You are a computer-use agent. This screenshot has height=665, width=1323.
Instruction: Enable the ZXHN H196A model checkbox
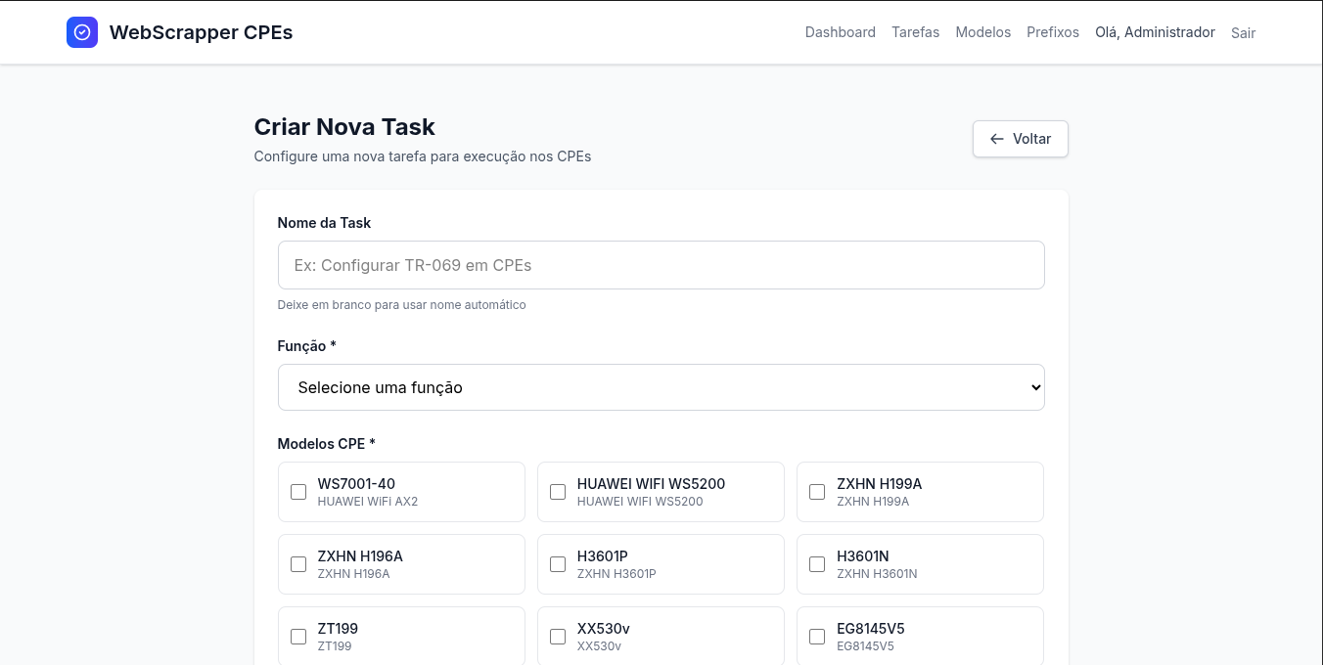pos(298,564)
